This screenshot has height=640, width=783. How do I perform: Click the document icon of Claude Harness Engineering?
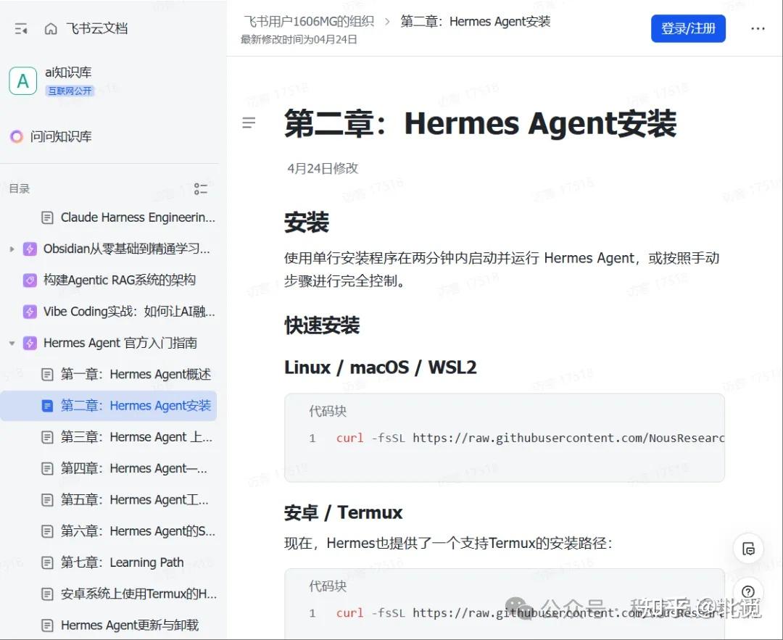47,217
